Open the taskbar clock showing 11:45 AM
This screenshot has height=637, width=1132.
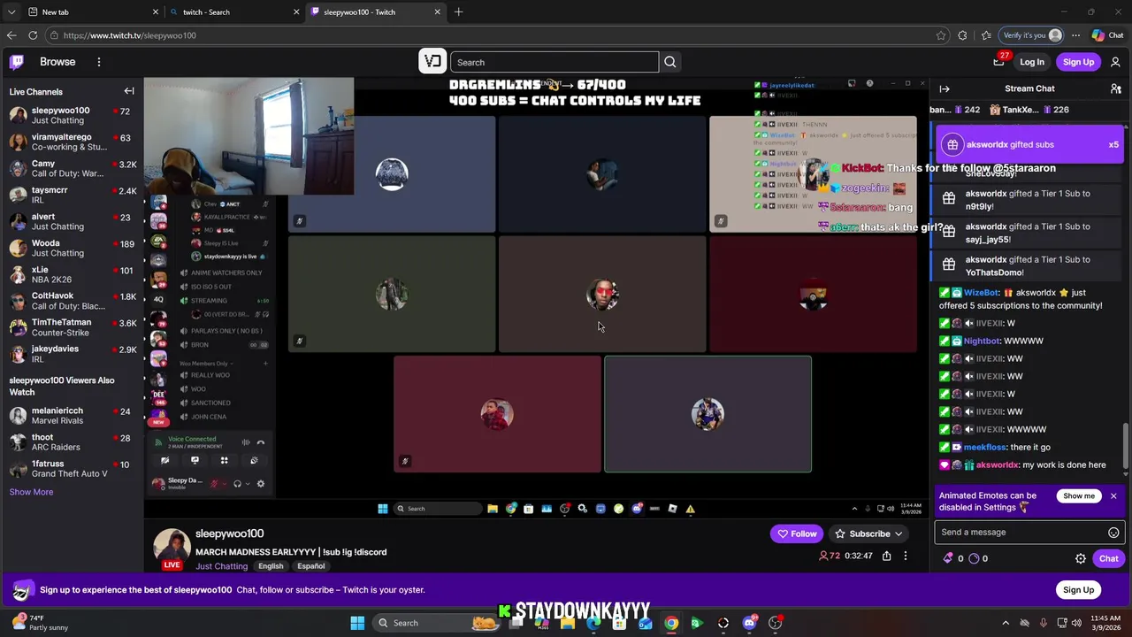[1105, 623]
